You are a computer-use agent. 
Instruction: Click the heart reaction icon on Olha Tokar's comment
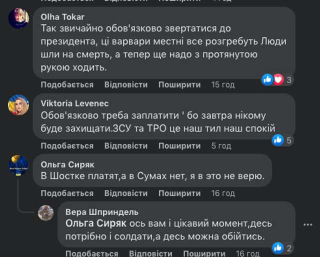pyautogui.click(x=278, y=79)
